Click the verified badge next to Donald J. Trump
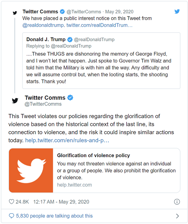188x224 pixels. (70, 39)
